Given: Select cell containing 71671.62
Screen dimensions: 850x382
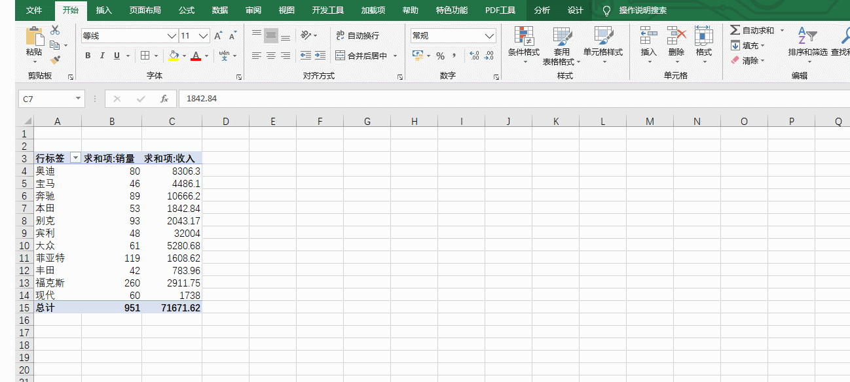Looking at the screenshot, I should point(172,307).
